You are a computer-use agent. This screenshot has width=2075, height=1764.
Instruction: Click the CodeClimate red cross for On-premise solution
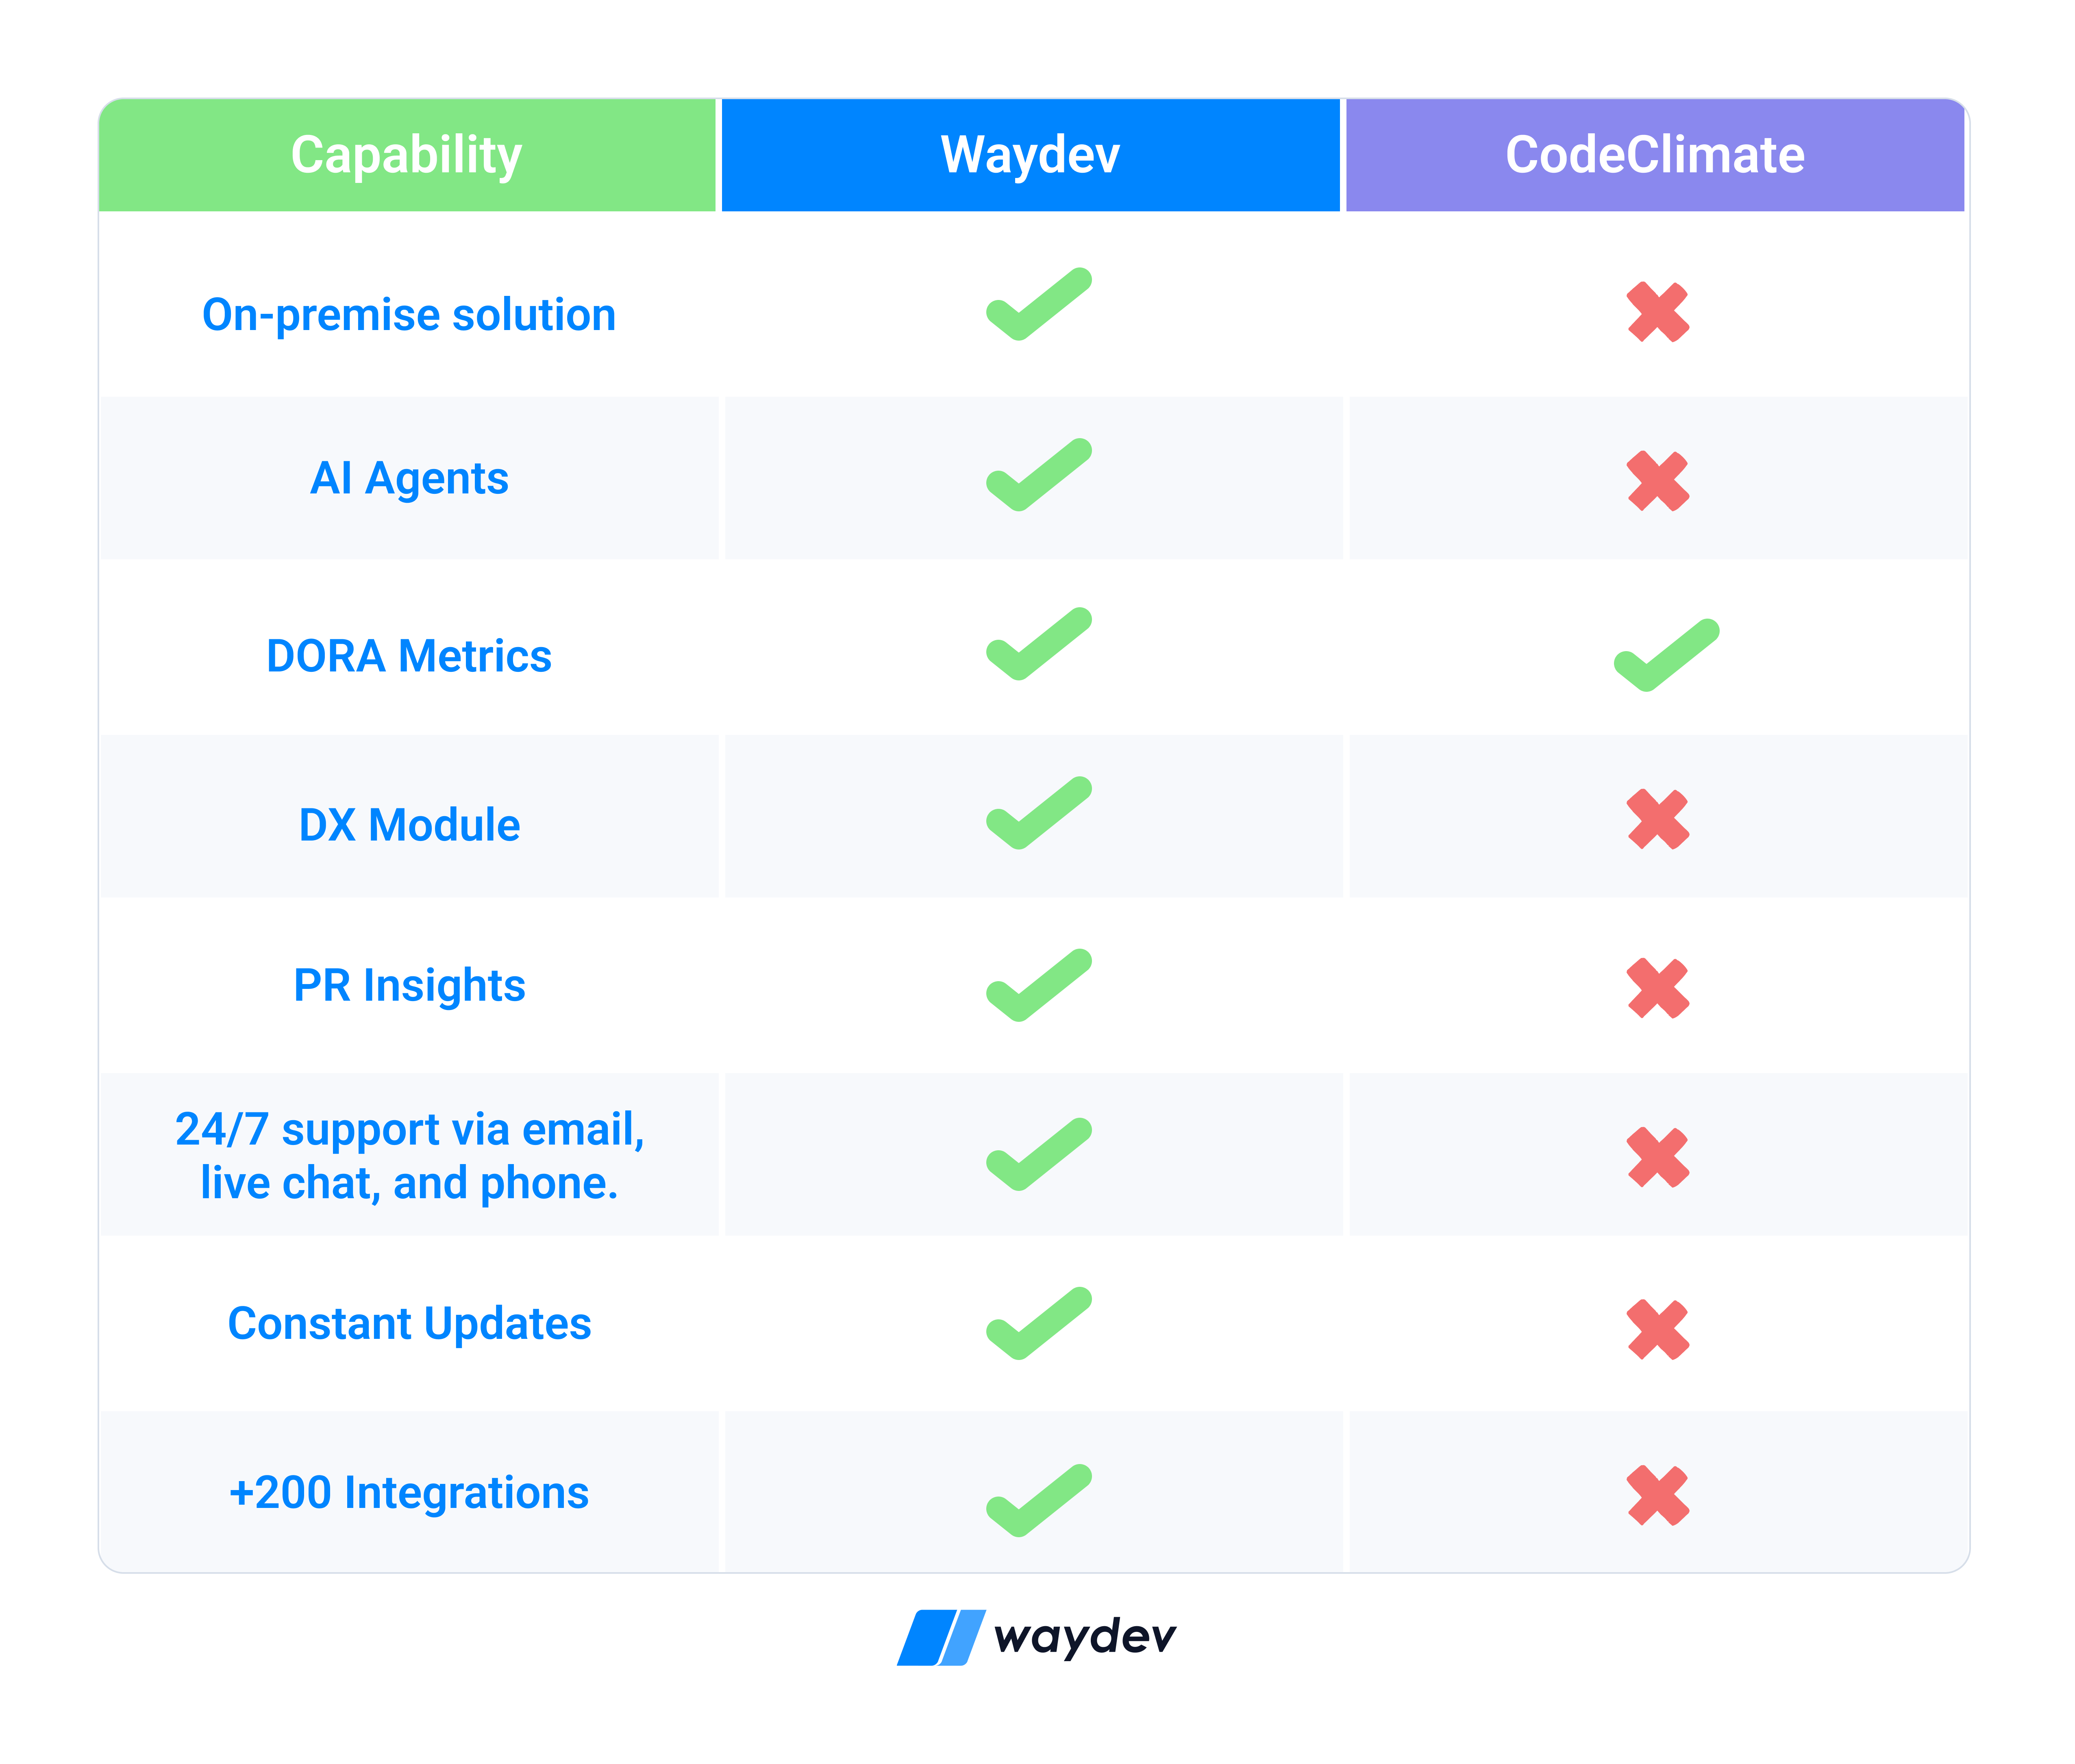1657,312
